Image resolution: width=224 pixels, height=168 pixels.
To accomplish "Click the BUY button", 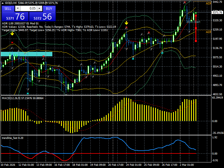I will (x=49, y=9).
